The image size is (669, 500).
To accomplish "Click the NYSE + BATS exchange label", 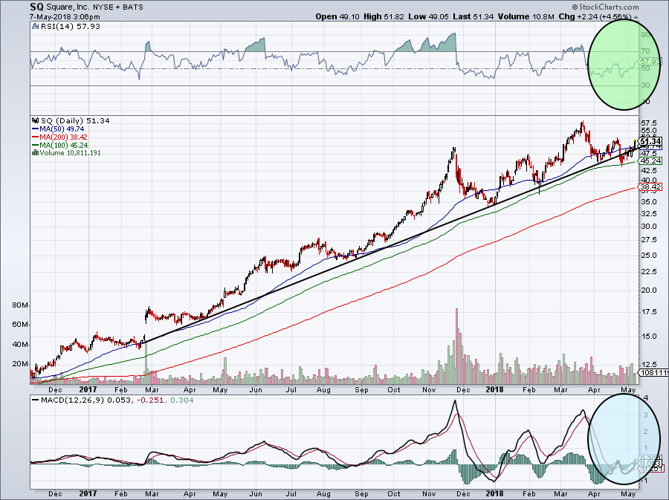I will [x=117, y=7].
